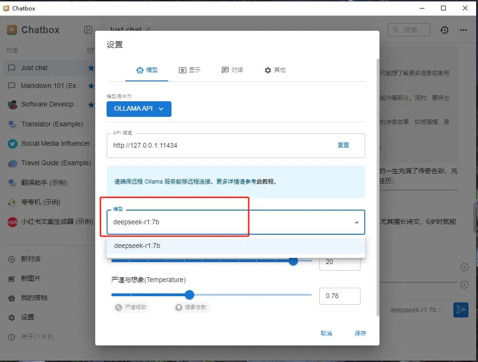Click the info icon for 关于(1.9.8)
478x362 pixels.
point(11,337)
